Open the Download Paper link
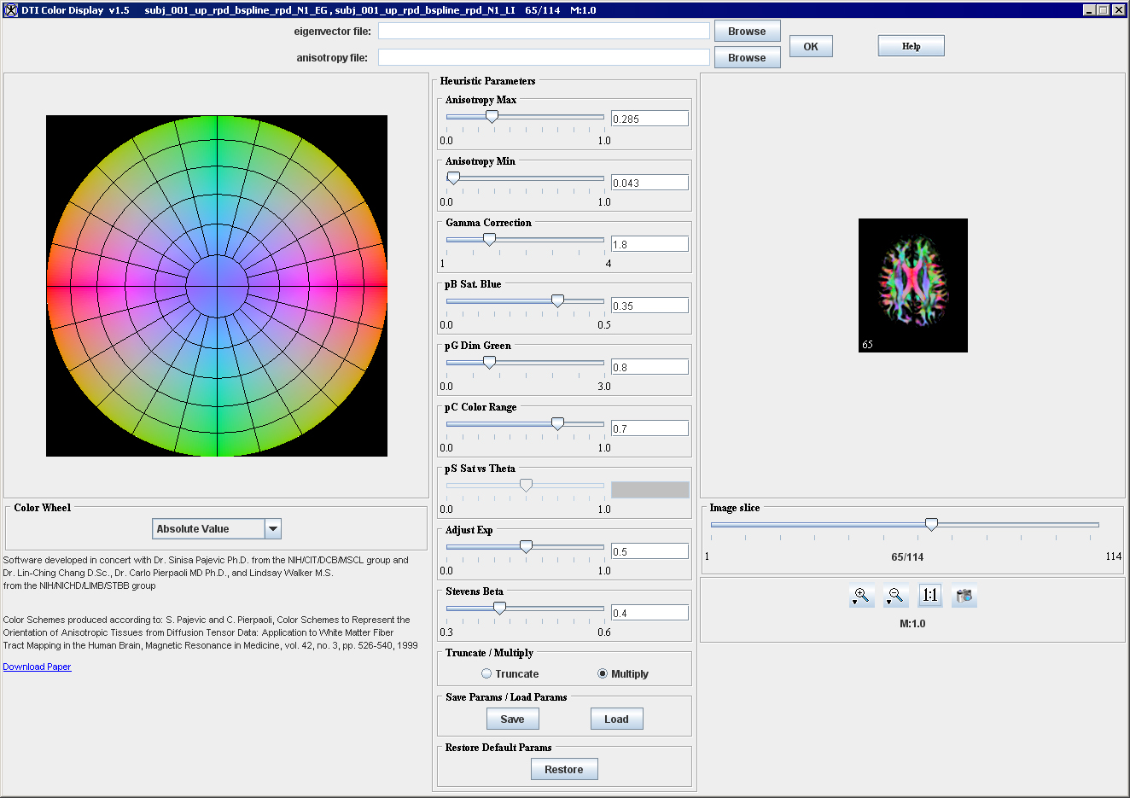Viewport: 1130px width, 798px height. [37, 667]
